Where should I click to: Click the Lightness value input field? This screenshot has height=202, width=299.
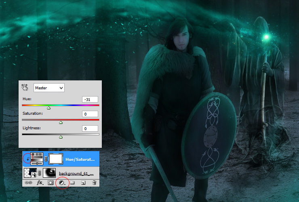90,128
